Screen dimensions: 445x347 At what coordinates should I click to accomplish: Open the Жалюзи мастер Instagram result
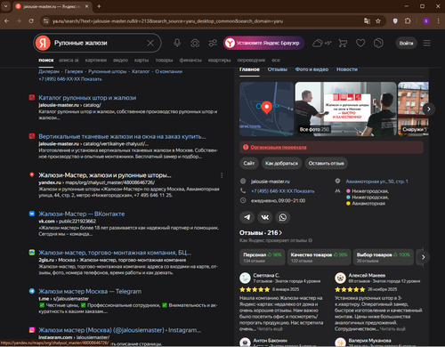click(120, 330)
